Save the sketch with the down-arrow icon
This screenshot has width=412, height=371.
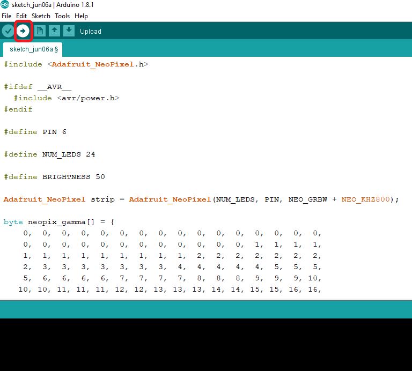point(69,31)
